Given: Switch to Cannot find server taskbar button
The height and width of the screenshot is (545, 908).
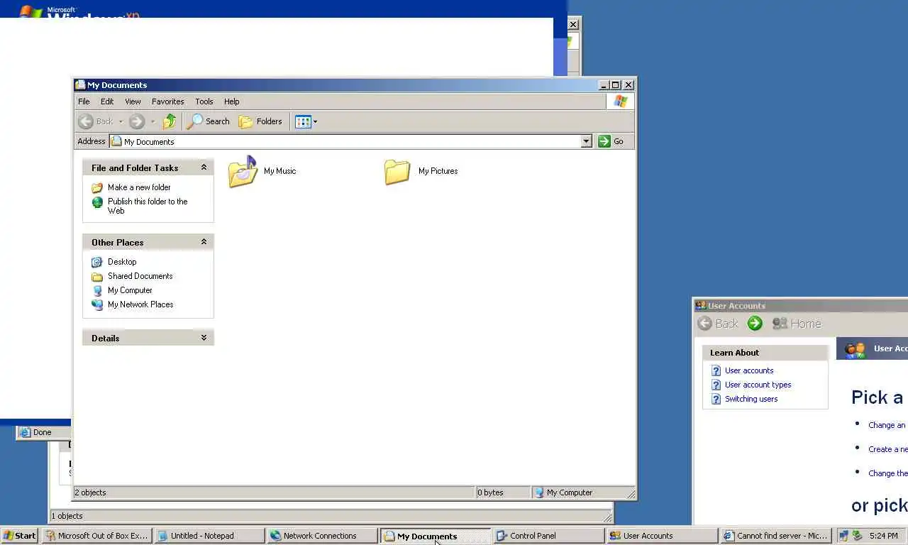Looking at the screenshot, I should click(x=775, y=536).
